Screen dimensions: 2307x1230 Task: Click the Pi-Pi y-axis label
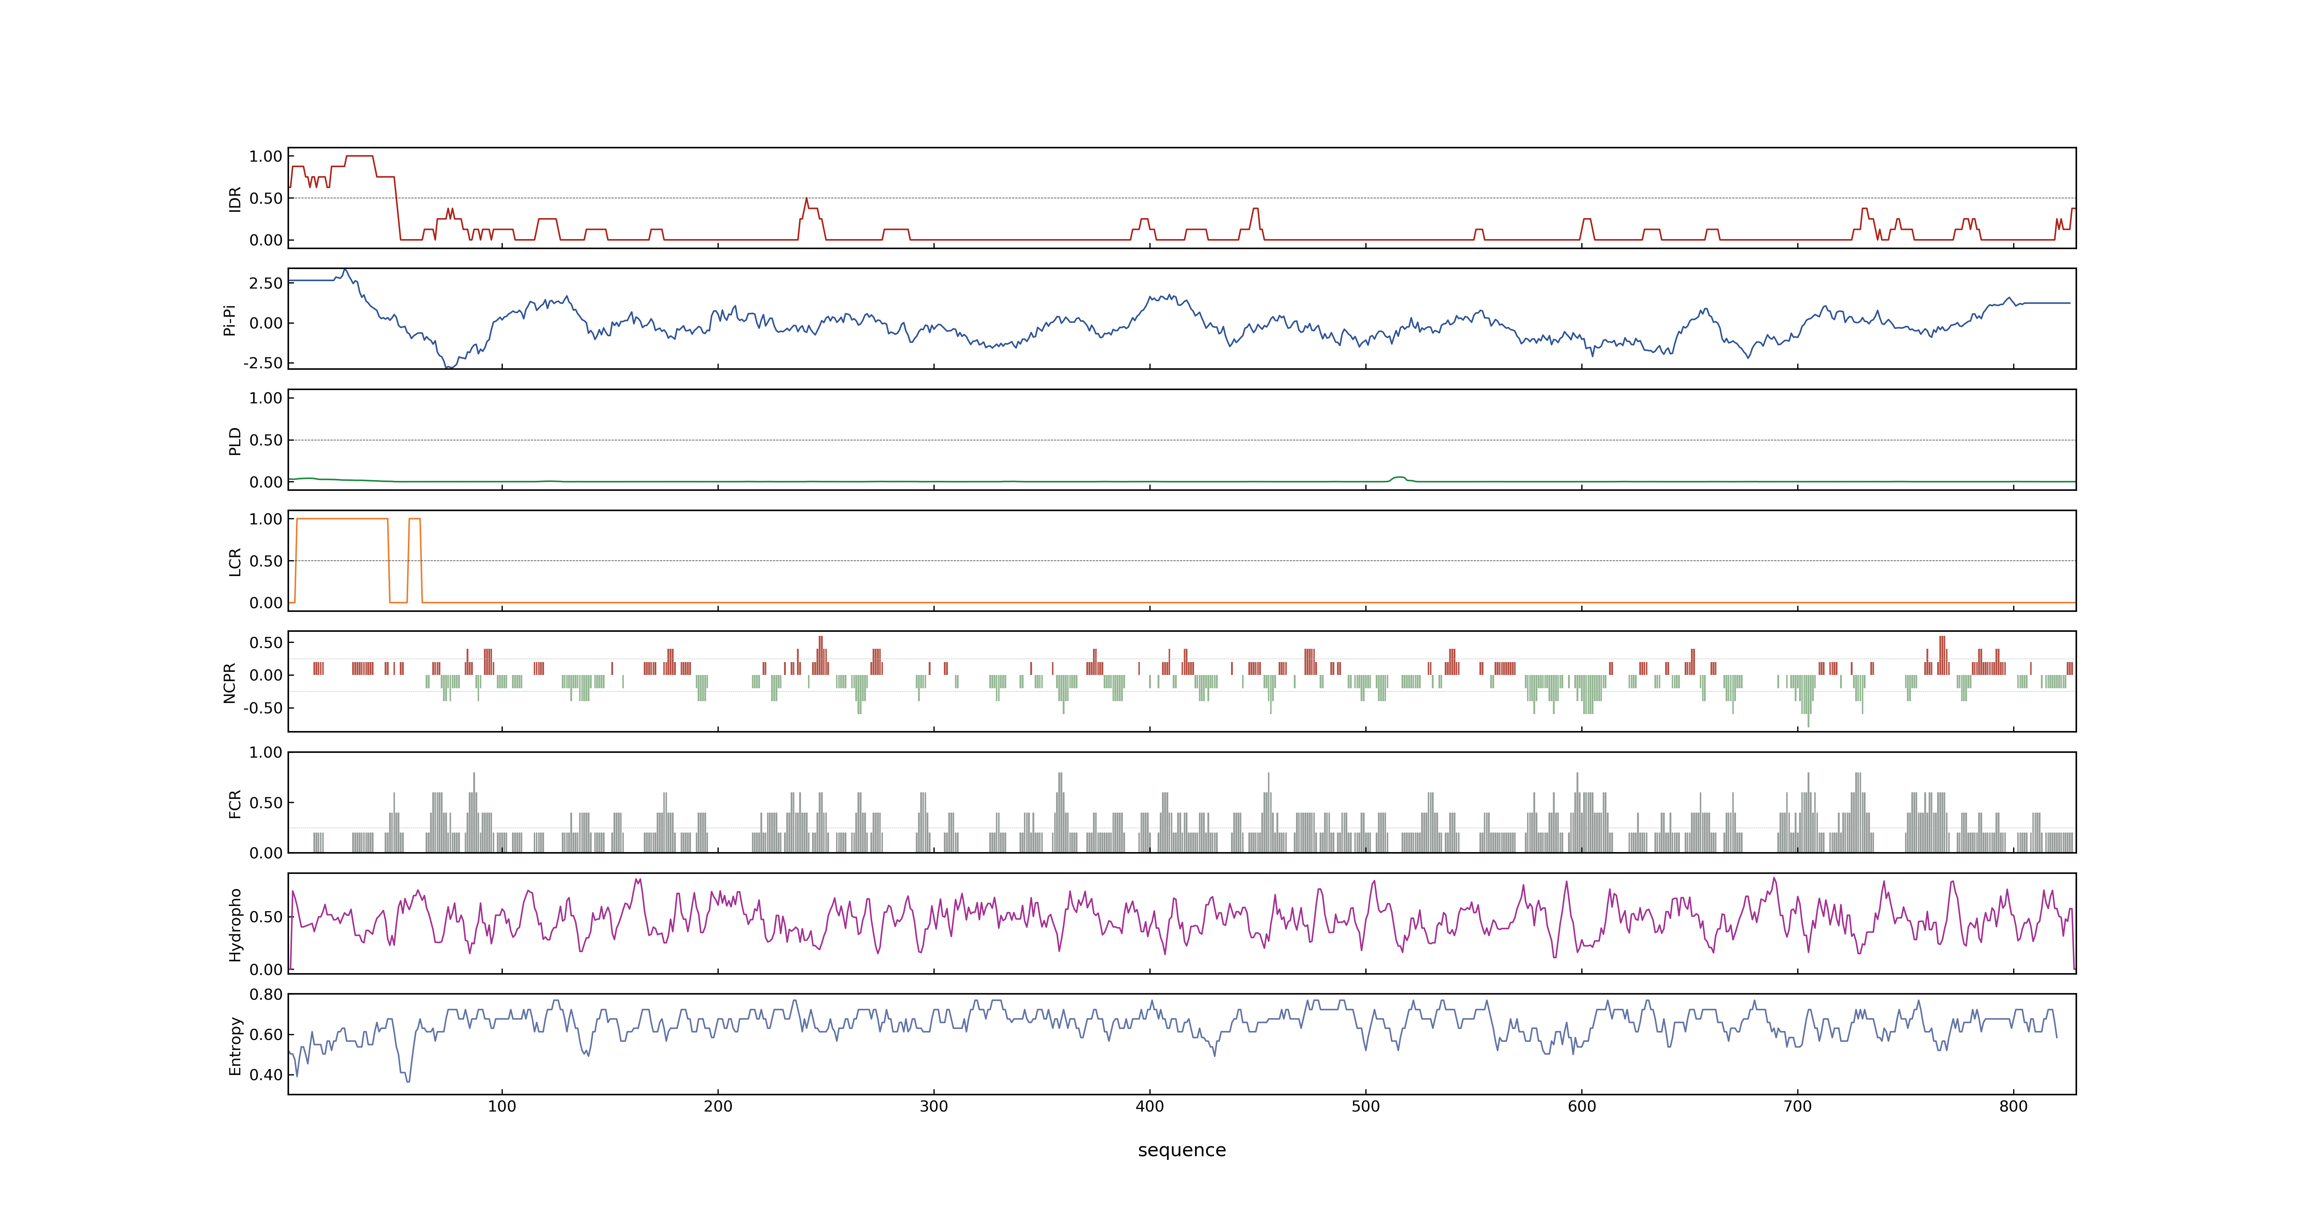point(229,320)
